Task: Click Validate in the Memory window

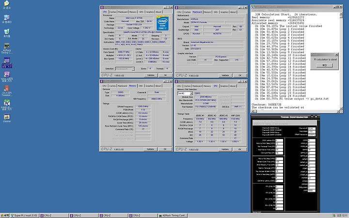Action: point(150,149)
